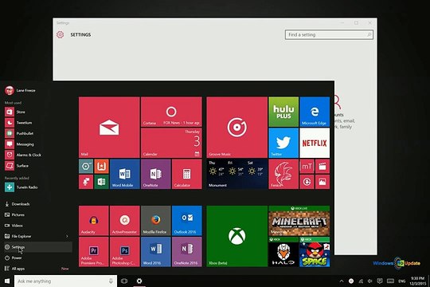430x287 pixels.
Task: Show hidden system tray icons
Action: click(x=342, y=281)
